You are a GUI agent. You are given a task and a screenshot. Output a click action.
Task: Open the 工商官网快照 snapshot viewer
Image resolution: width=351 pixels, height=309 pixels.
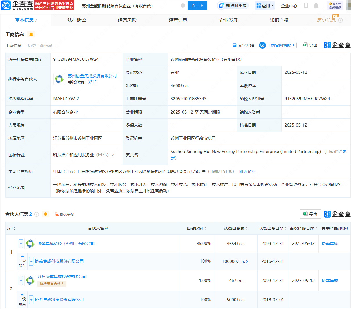point(278,45)
